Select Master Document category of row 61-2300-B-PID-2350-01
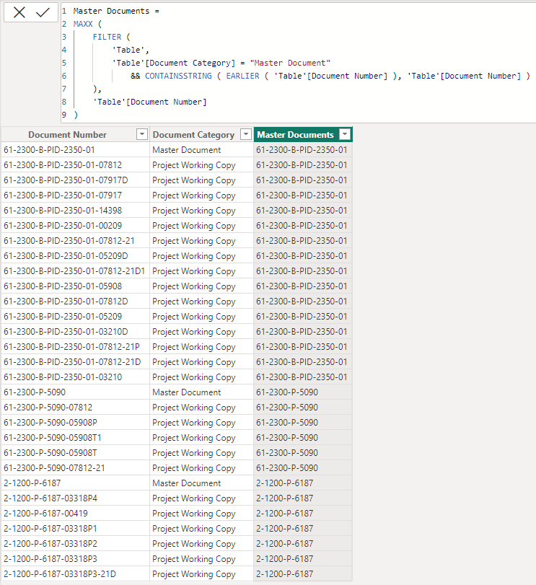 coord(201,149)
